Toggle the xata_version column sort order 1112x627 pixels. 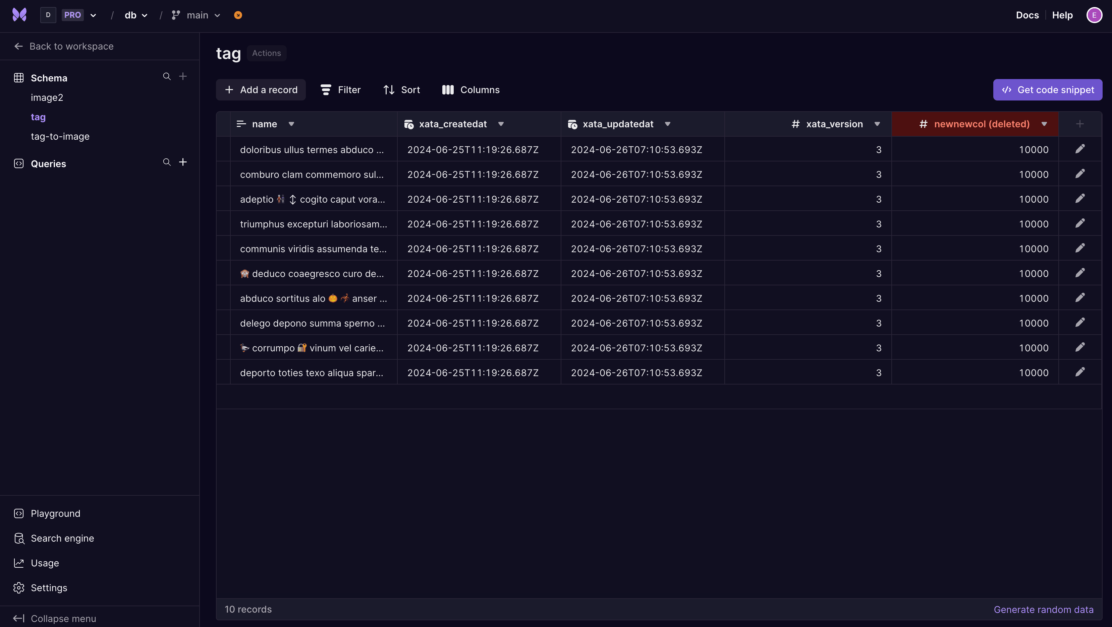[x=877, y=124]
